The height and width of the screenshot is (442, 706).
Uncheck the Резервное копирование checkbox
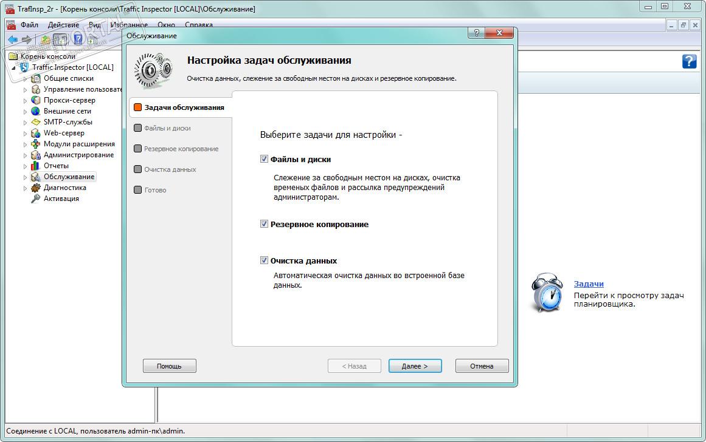264,224
